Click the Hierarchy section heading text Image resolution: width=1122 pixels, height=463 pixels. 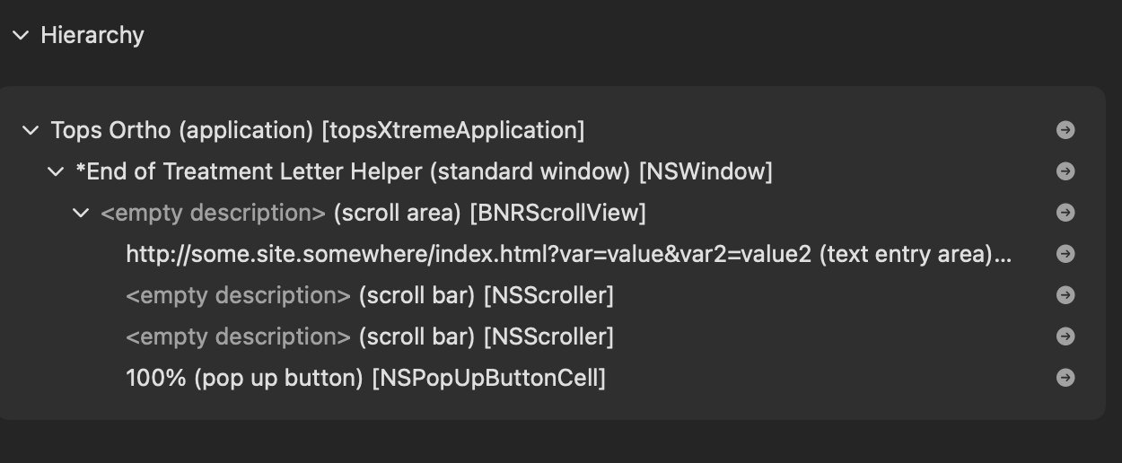[x=92, y=35]
